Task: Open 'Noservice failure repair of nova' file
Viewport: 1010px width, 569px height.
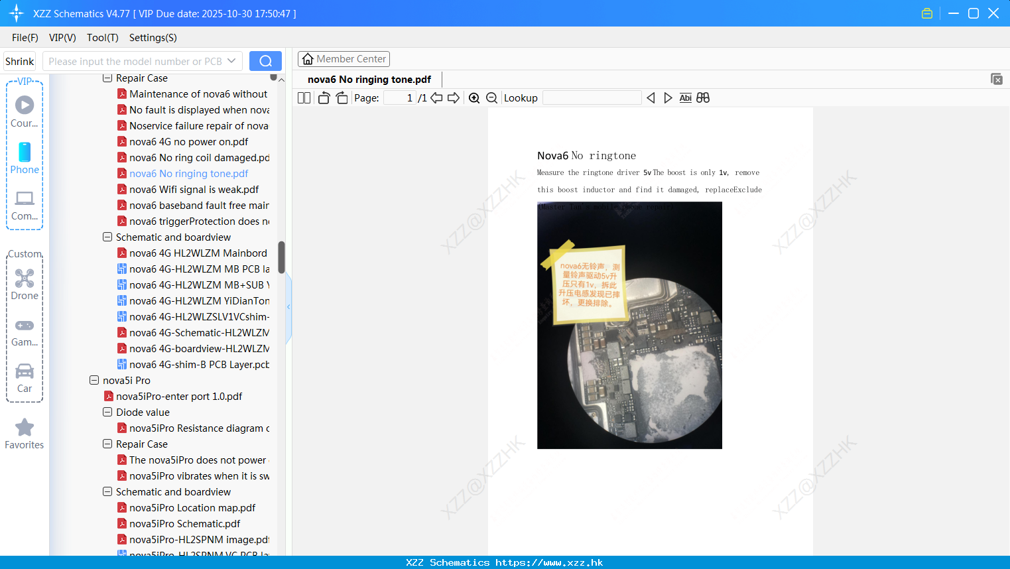Action: coord(193,126)
